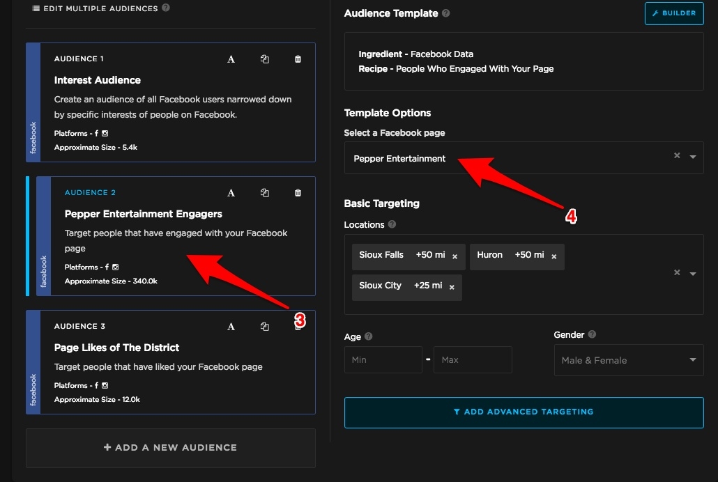
Task: Duplicate Audience 2 with the copy icon
Action: tap(265, 193)
